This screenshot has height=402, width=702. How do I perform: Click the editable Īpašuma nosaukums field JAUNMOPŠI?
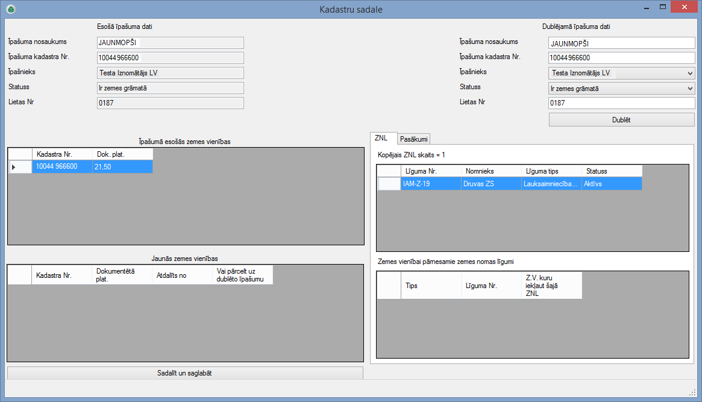click(x=621, y=43)
